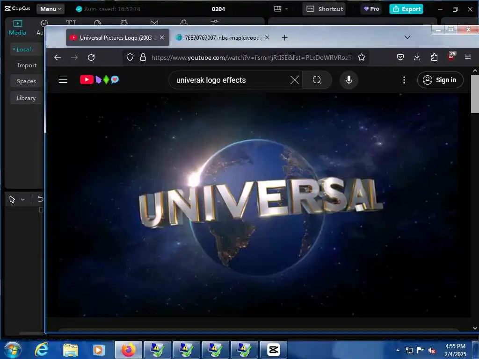The height and width of the screenshot is (359, 479).
Task: Open the CapCut Menu dropdown
Action: click(51, 9)
